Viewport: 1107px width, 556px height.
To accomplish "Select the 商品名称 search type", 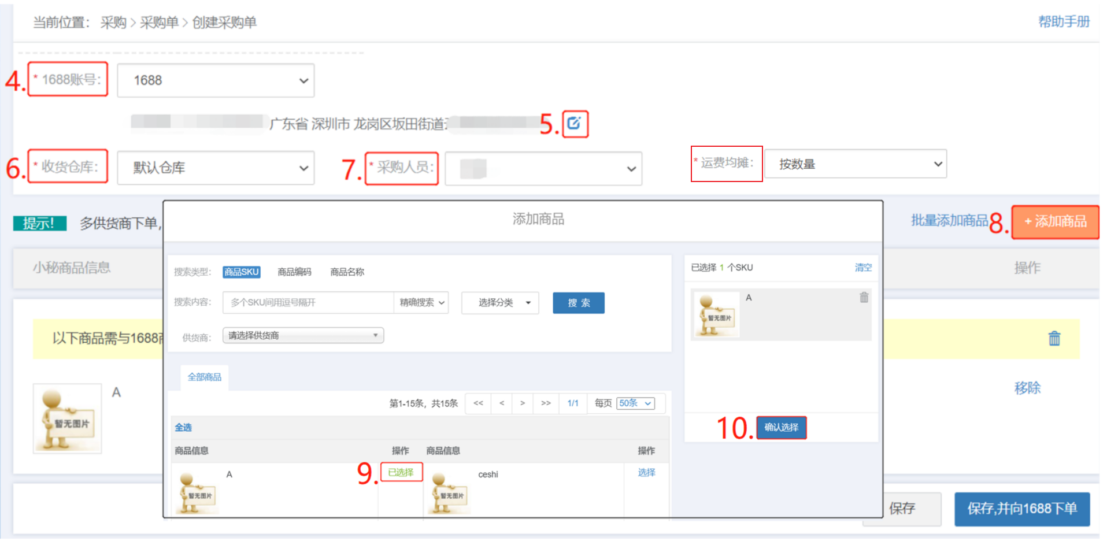I will (347, 272).
